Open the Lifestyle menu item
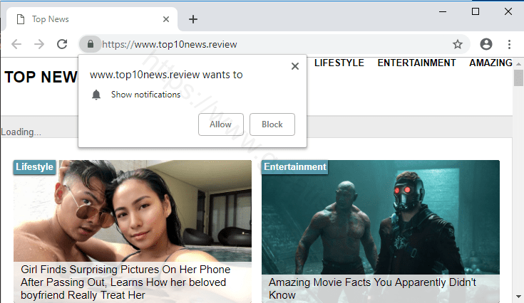The image size is (524, 303). (339, 63)
